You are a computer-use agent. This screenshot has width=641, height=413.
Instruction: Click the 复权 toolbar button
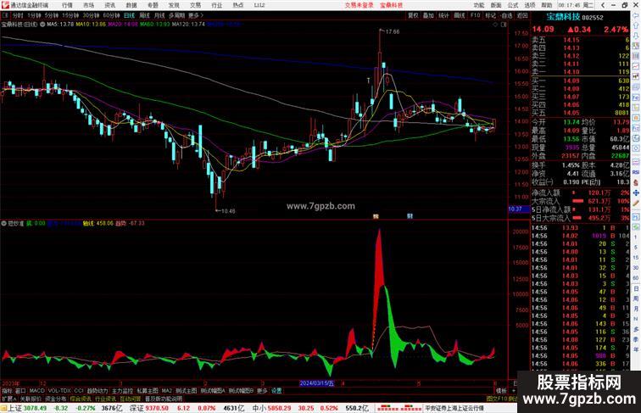point(413,15)
